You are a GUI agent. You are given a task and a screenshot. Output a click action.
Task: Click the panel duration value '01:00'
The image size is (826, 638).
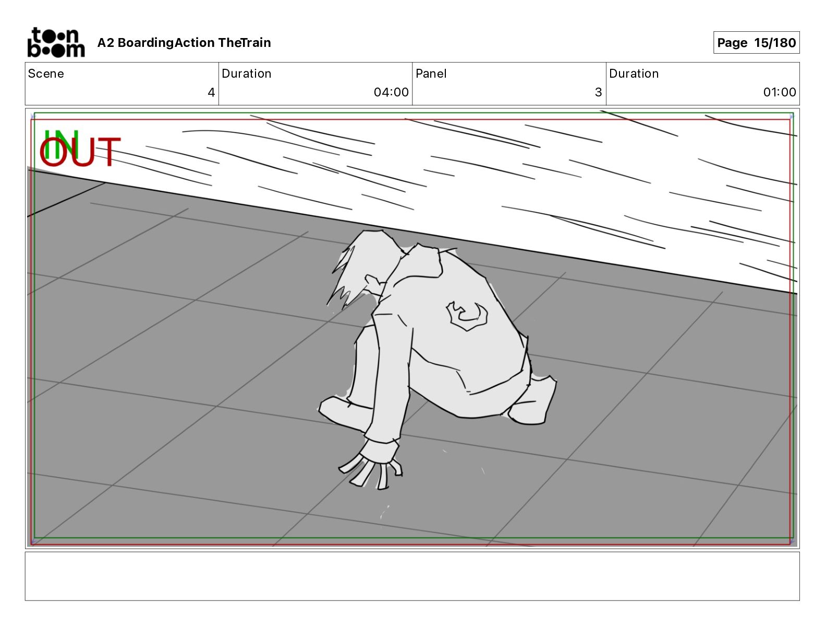(780, 92)
